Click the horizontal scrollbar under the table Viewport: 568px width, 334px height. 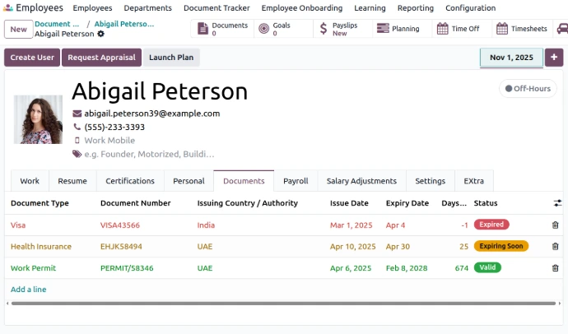tap(280, 304)
